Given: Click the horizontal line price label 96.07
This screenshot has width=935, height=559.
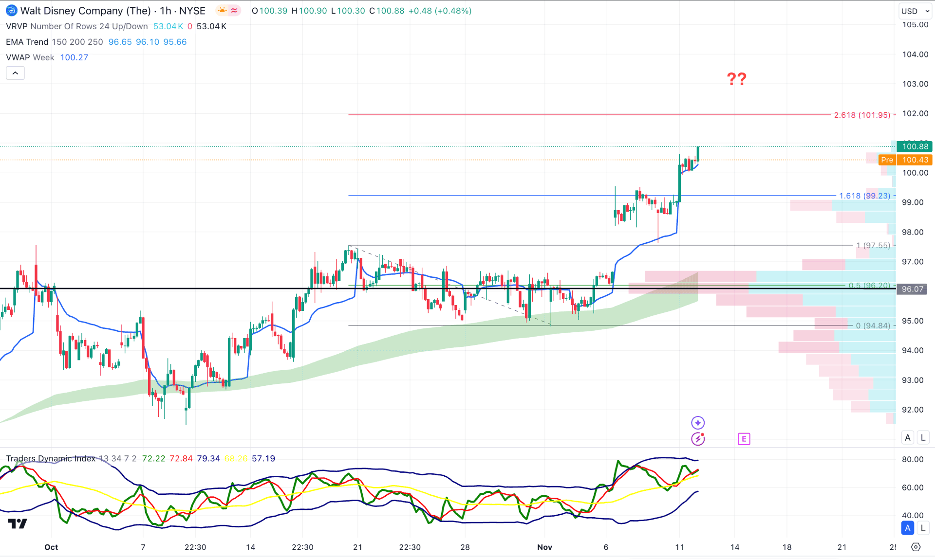Looking at the screenshot, I should 912,289.
